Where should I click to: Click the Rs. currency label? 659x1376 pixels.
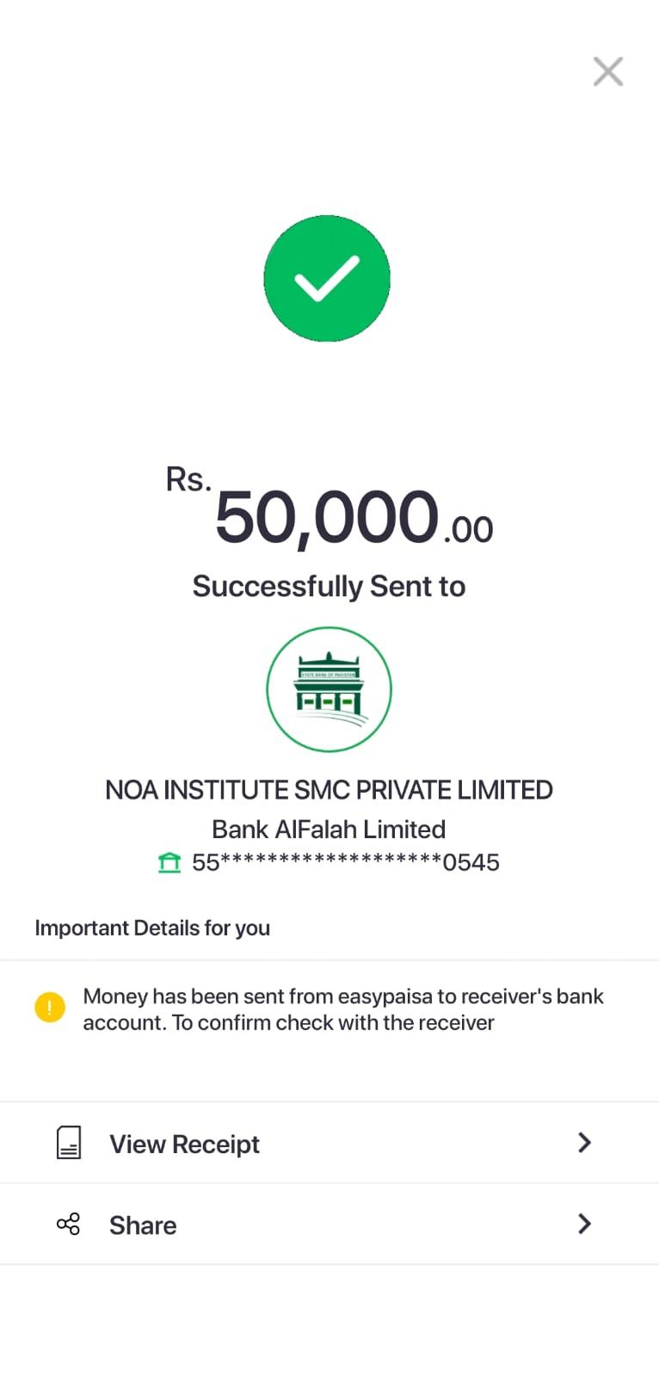click(x=188, y=479)
